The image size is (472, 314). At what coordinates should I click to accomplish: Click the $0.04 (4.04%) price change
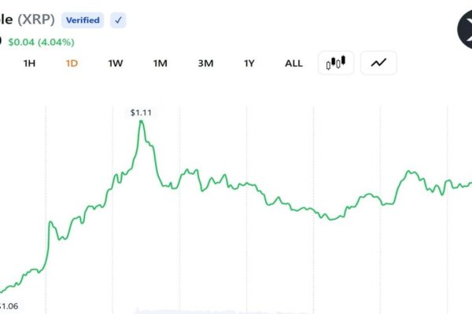41,42
